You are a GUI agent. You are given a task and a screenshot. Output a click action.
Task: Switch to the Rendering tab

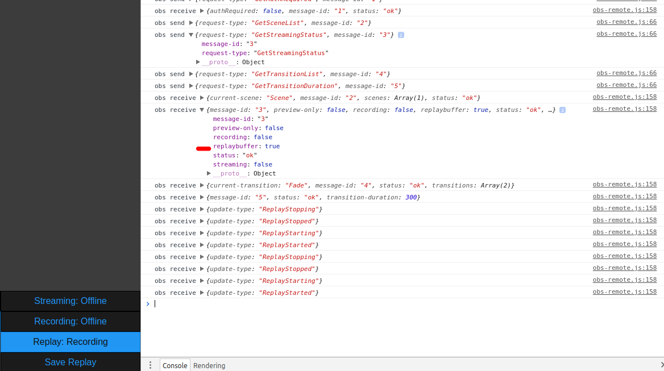[209, 365]
